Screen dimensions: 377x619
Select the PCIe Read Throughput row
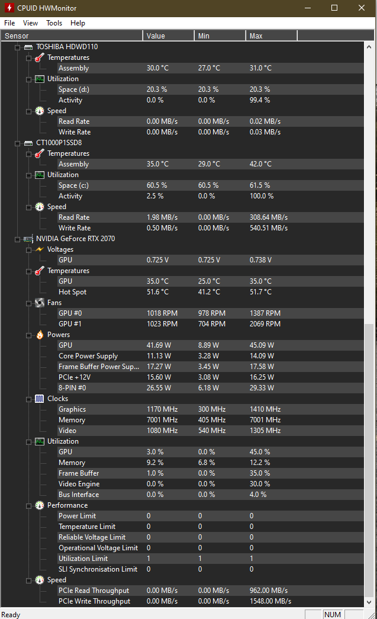pos(211,591)
